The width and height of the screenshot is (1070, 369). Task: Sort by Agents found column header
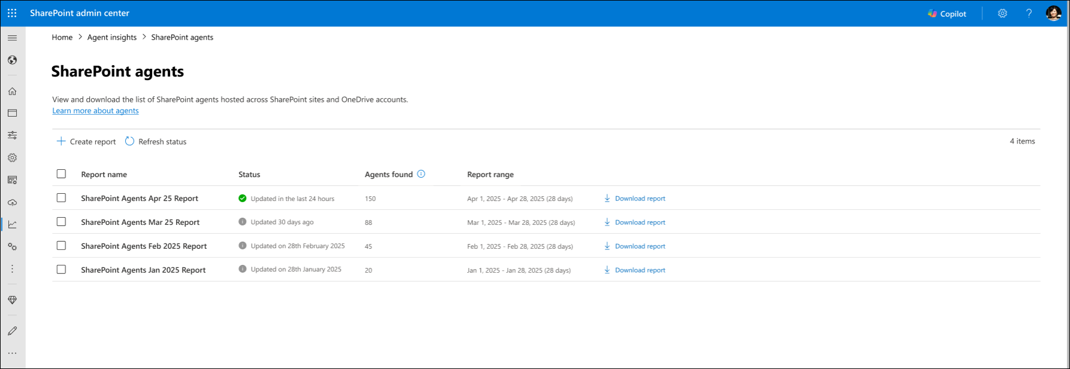pos(389,175)
